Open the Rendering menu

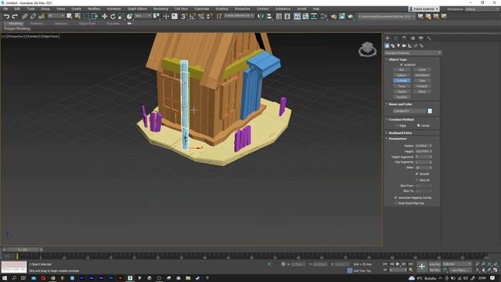coord(160,9)
